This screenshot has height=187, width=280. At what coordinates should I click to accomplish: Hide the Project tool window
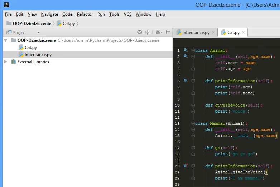168,32
